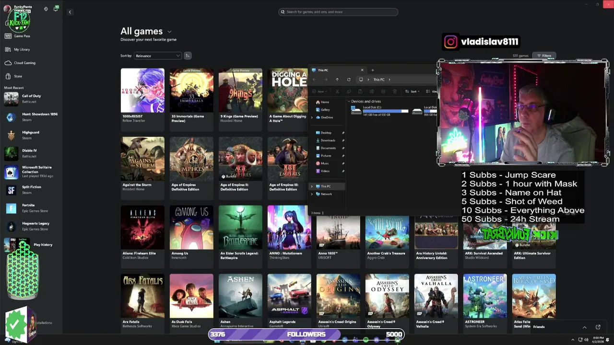
Task: Open Diablo IV in Most Recent list
Action: pyautogui.click(x=31, y=153)
